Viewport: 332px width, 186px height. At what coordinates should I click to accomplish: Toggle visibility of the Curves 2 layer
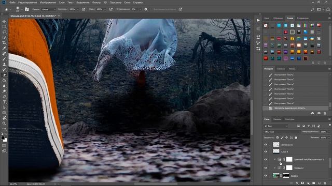click(266, 168)
